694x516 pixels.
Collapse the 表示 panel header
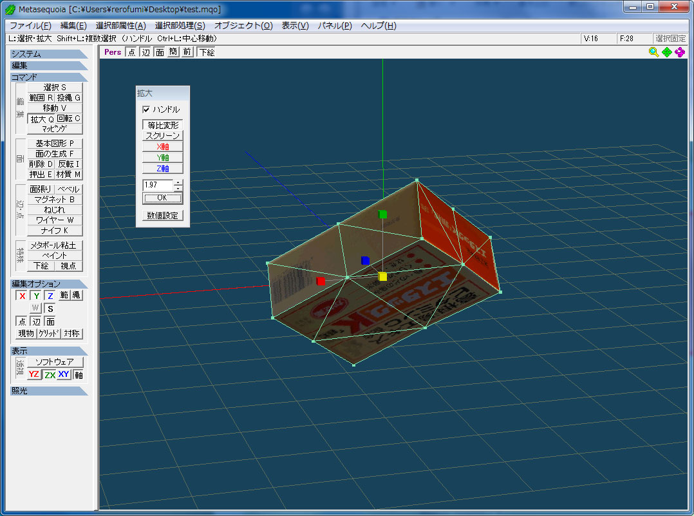pyautogui.click(x=49, y=351)
